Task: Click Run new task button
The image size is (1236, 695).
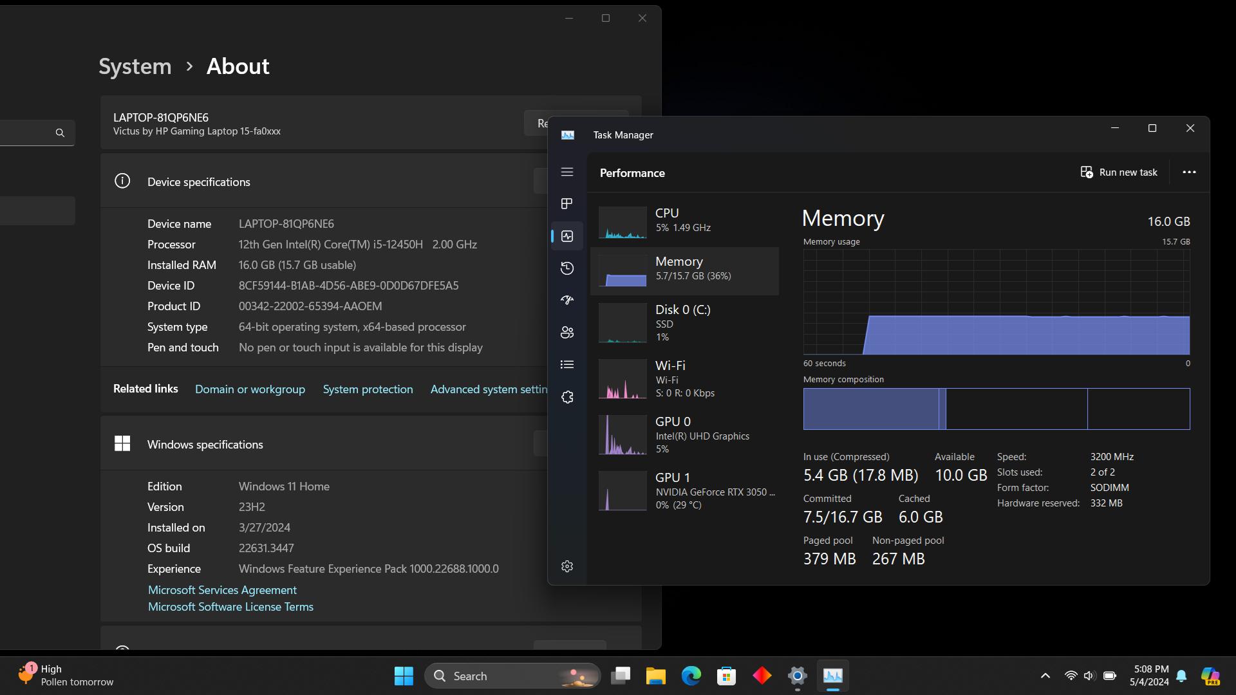Action: 1119,172
